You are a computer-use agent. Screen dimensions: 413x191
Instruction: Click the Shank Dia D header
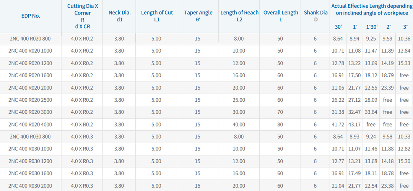point(315,16)
